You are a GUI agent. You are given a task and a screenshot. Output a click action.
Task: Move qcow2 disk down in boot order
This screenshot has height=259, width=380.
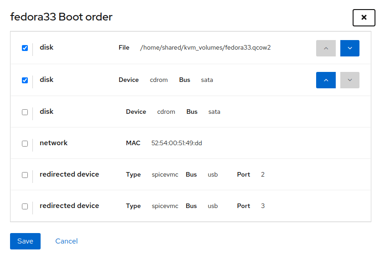pos(350,48)
